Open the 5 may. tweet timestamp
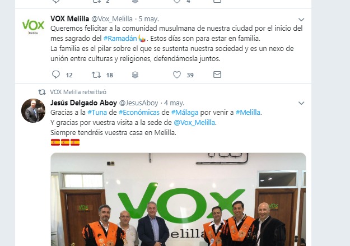The width and height of the screenshot is (350, 246). pyautogui.click(x=148, y=18)
